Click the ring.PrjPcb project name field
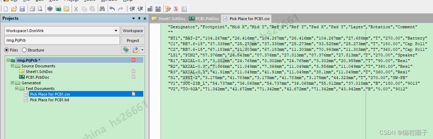 [x=62, y=41]
